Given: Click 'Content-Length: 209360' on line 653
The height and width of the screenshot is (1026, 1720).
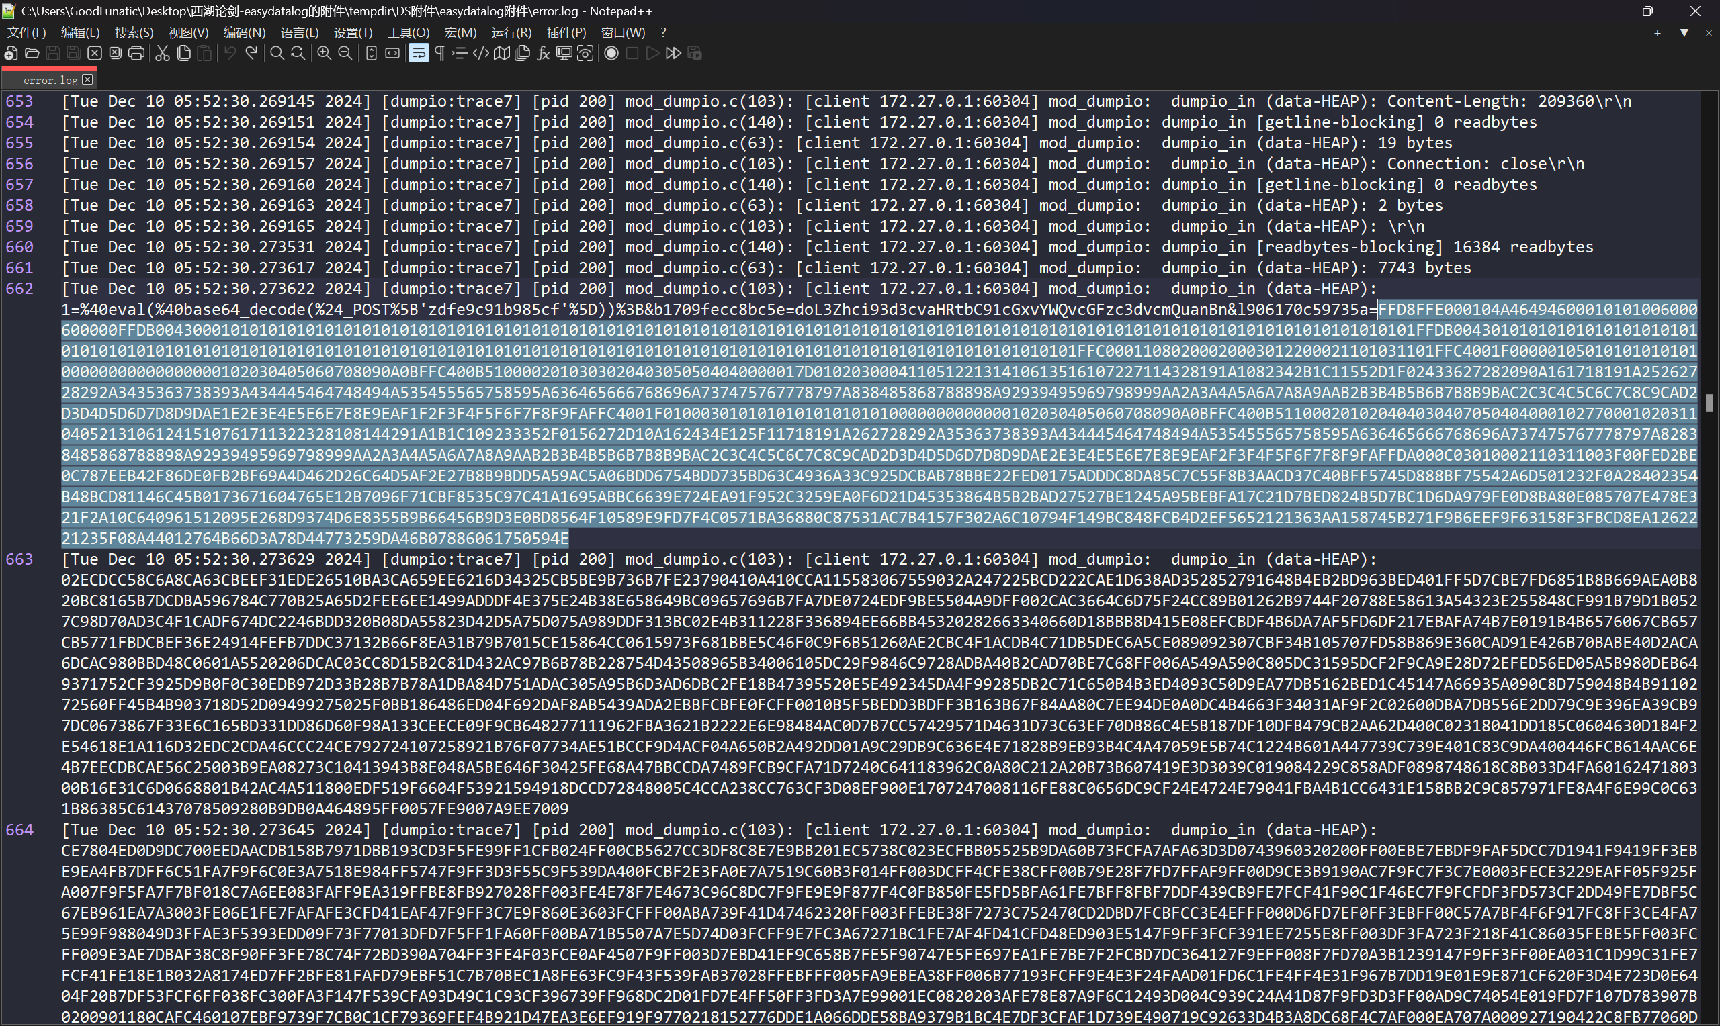Looking at the screenshot, I should [1490, 101].
